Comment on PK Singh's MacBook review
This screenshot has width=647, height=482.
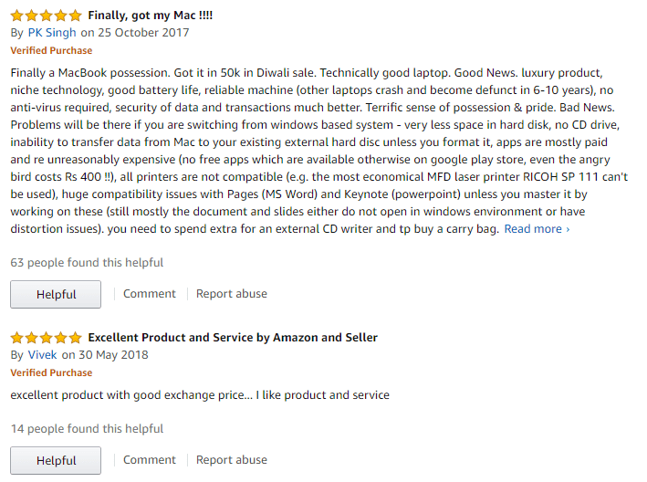[150, 294]
